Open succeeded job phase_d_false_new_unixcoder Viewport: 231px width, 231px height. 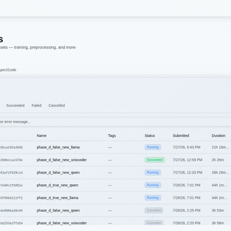(x=62, y=160)
